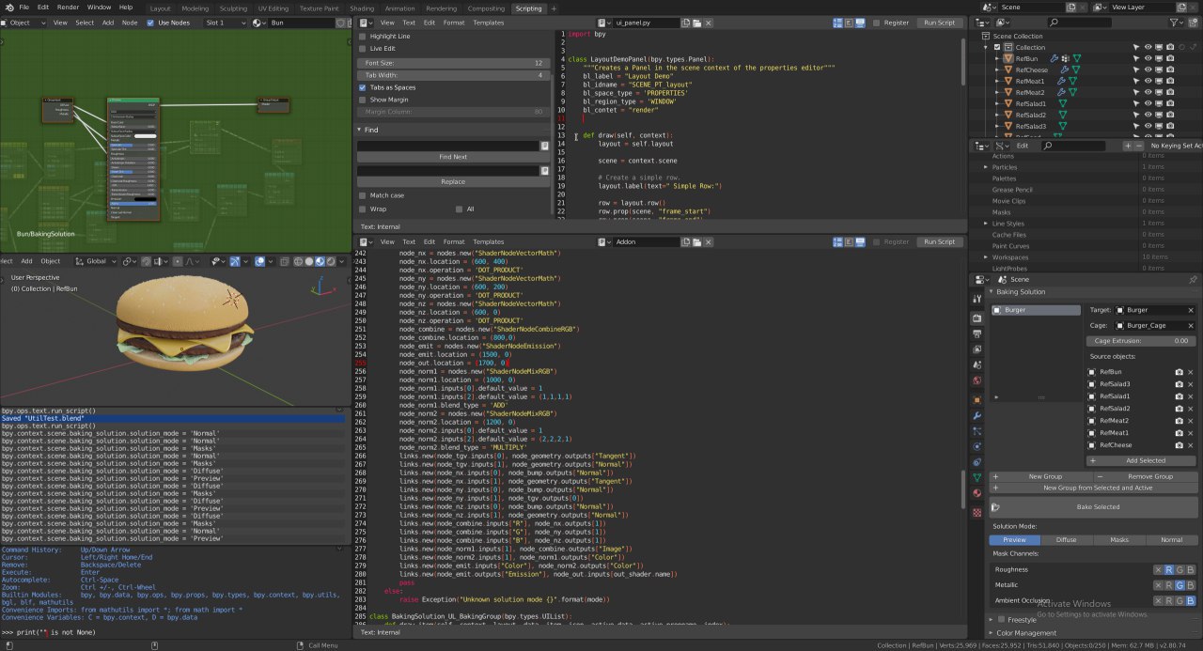Open the Physics properties tab icon
Viewport: 1203px width, 651px height.
[977, 446]
